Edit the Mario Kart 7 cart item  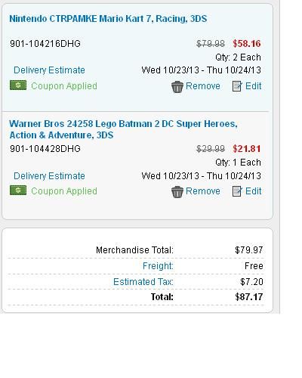point(253,86)
